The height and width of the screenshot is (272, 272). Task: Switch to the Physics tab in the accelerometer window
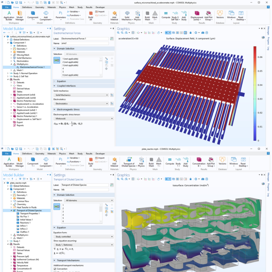point(62,7)
